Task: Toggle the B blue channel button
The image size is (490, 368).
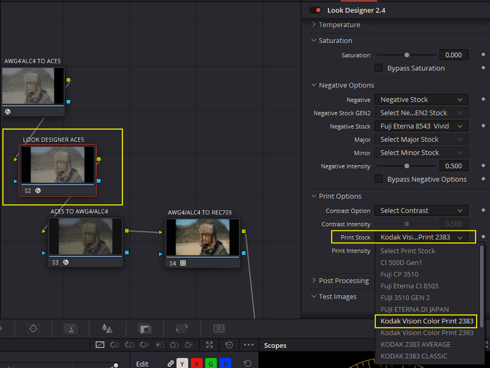Action: pyautogui.click(x=225, y=363)
